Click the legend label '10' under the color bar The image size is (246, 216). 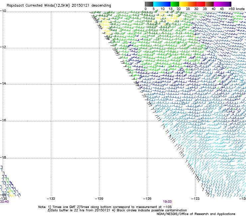163,9
